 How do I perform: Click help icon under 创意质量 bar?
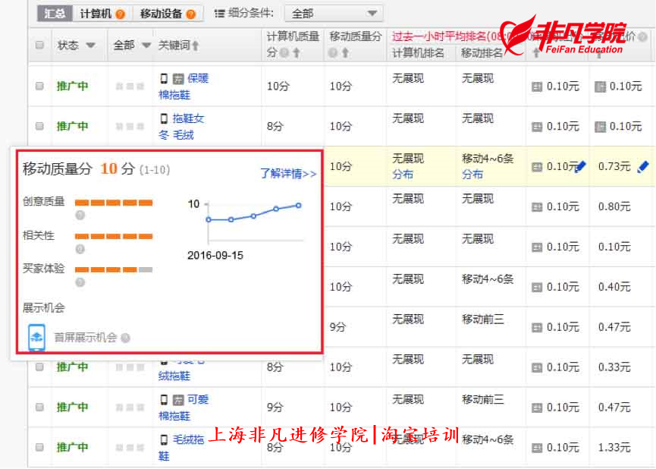coord(80,216)
